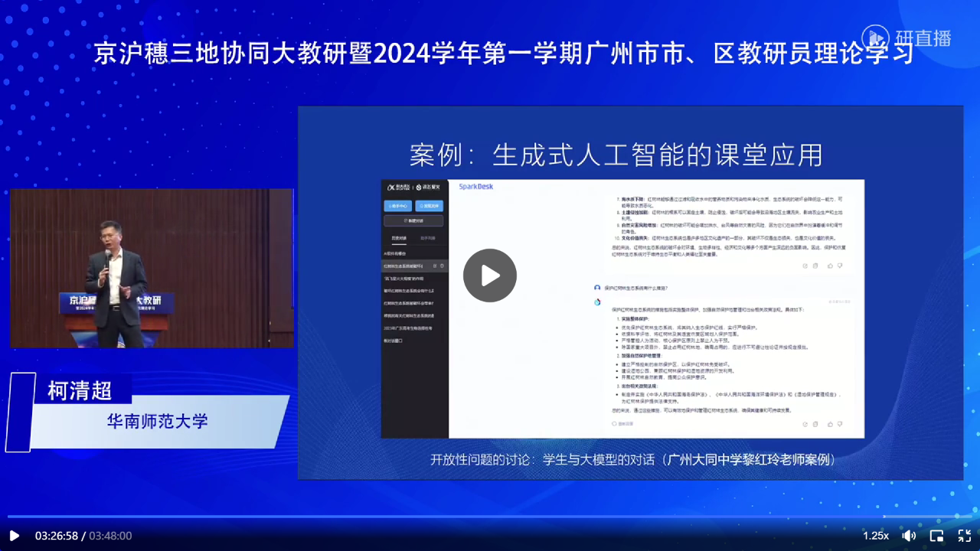Click the current time 03:26:58
Viewport: 980px width, 551px height.
click(57, 536)
